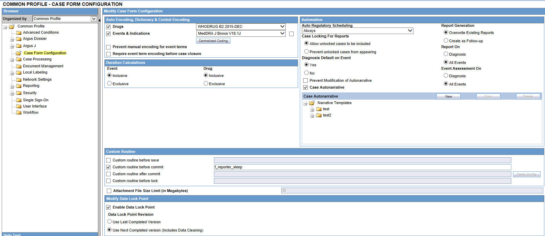Expand the Argus J tree node
Screen dimensions: 545x236
click(12, 46)
